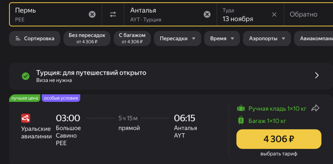Click the green hand luggage icon

[241, 108]
